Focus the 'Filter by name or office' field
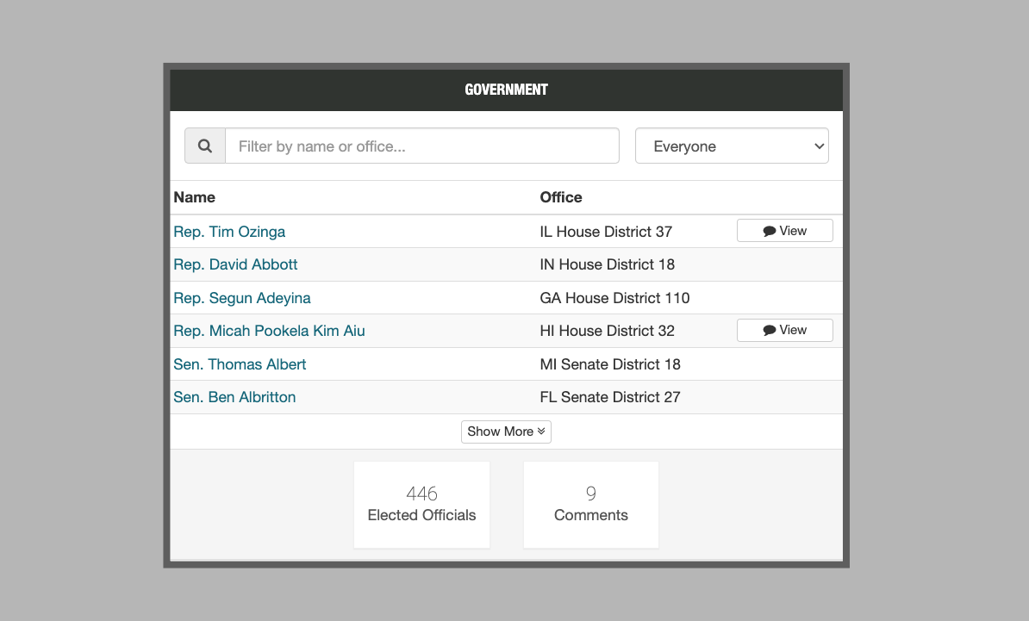1029x621 pixels. 422,146
